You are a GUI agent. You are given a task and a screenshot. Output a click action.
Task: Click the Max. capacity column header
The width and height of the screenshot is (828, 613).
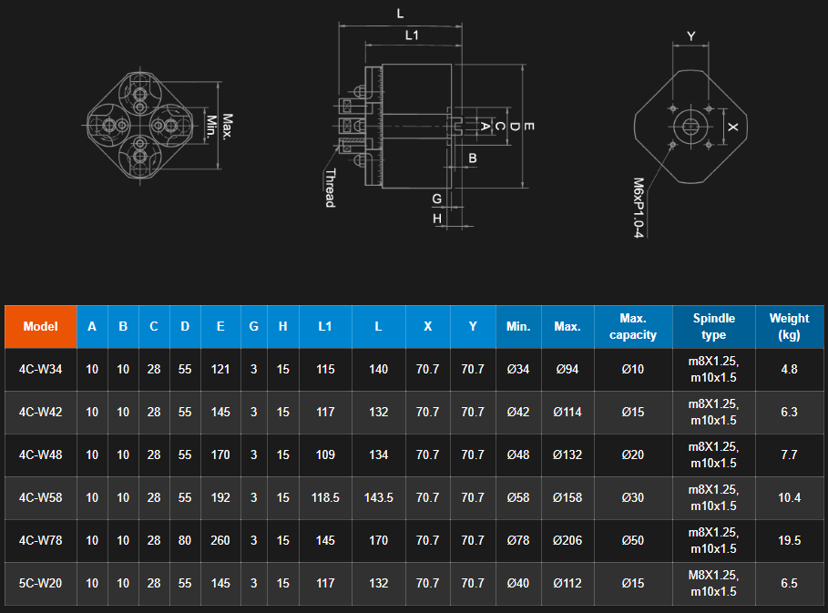click(x=632, y=326)
